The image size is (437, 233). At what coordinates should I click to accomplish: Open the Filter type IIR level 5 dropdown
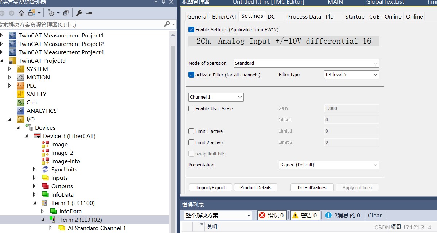(x=351, y=74)
